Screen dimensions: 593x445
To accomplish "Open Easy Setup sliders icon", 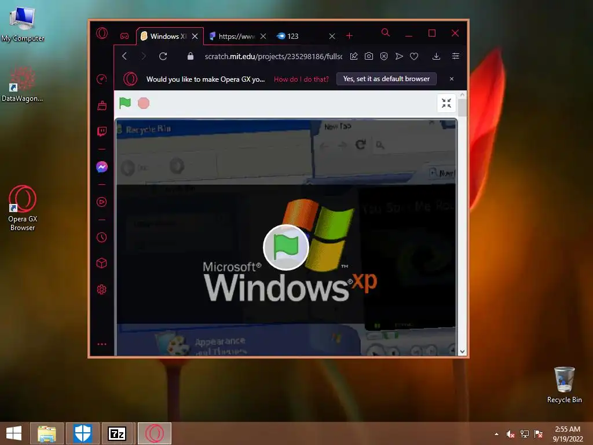I will pos(456,56).
